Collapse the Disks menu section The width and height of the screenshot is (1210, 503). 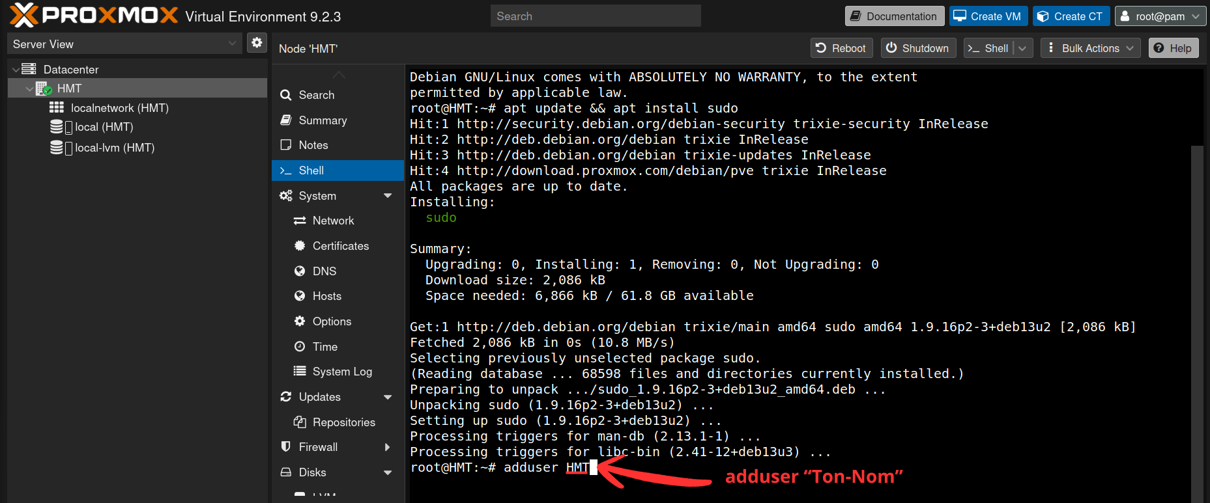(388, 472)
